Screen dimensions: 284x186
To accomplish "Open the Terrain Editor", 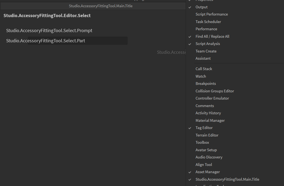I will (207, 135).
